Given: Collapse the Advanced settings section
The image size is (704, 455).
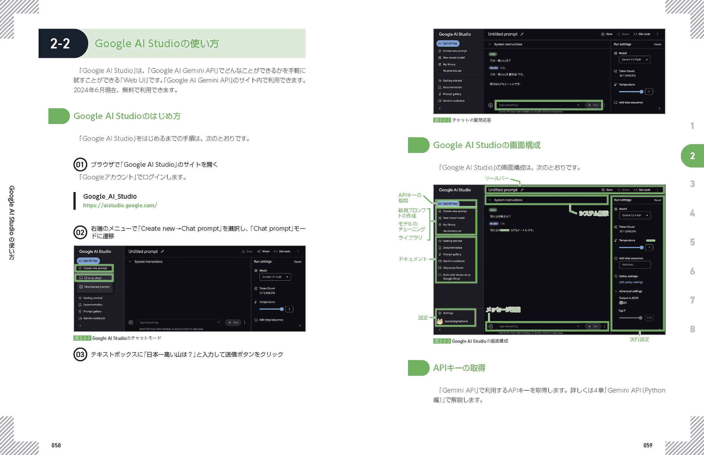Looking at the screenshot, I should [616, 291].
